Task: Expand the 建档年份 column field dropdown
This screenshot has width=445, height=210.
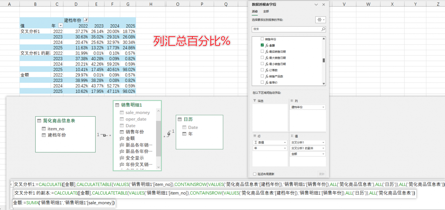Action: click(x=323, y=107)
